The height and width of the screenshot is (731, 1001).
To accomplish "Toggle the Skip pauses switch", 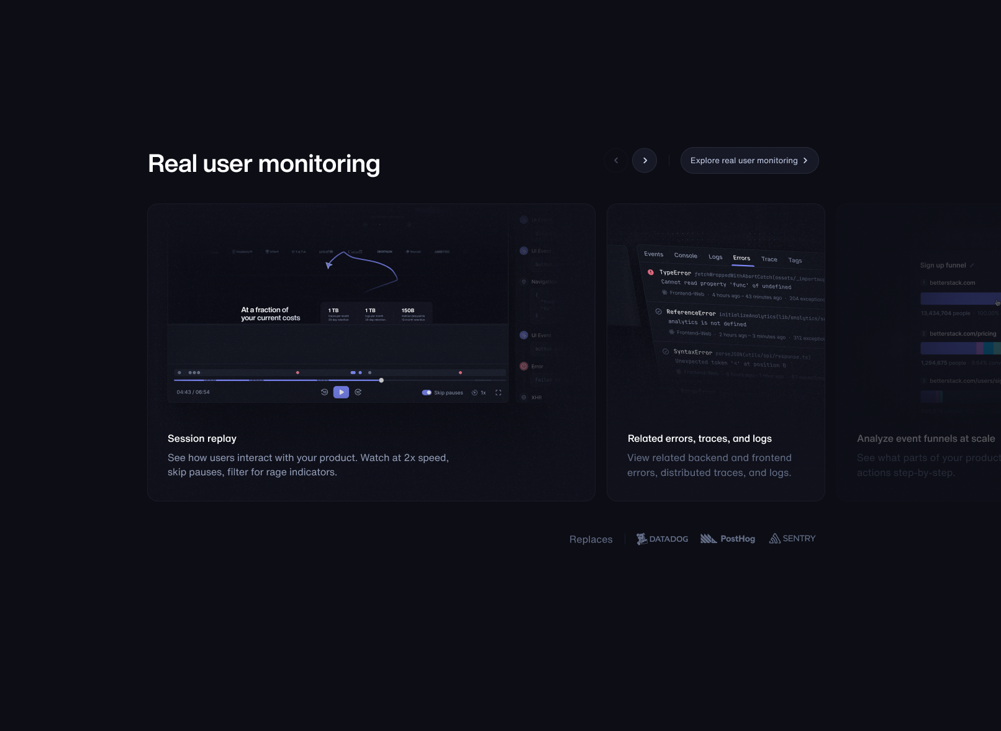I will point(427,393).
